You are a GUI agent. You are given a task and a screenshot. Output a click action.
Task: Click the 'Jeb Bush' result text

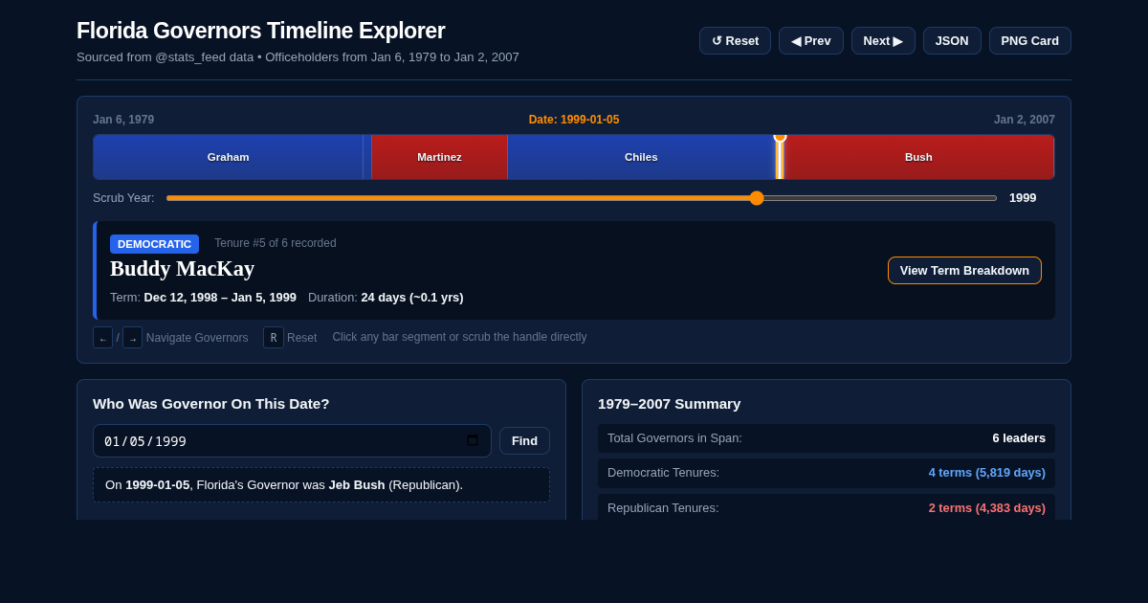click(357, 485)
